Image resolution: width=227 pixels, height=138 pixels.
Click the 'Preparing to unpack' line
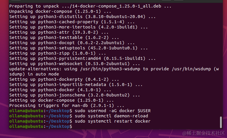click(x=90, y=6)
